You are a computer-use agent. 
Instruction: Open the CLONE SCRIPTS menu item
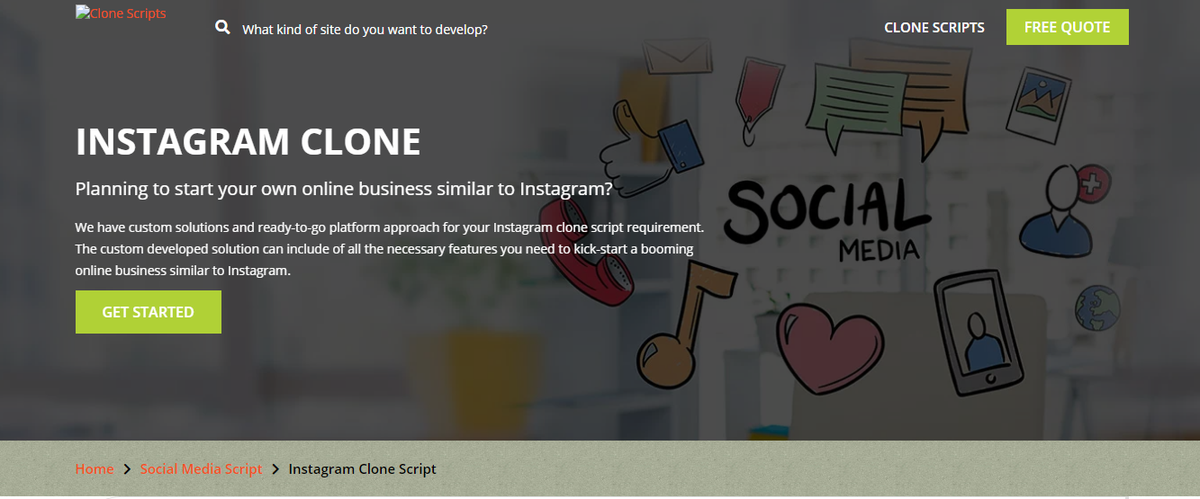[934, 28]
